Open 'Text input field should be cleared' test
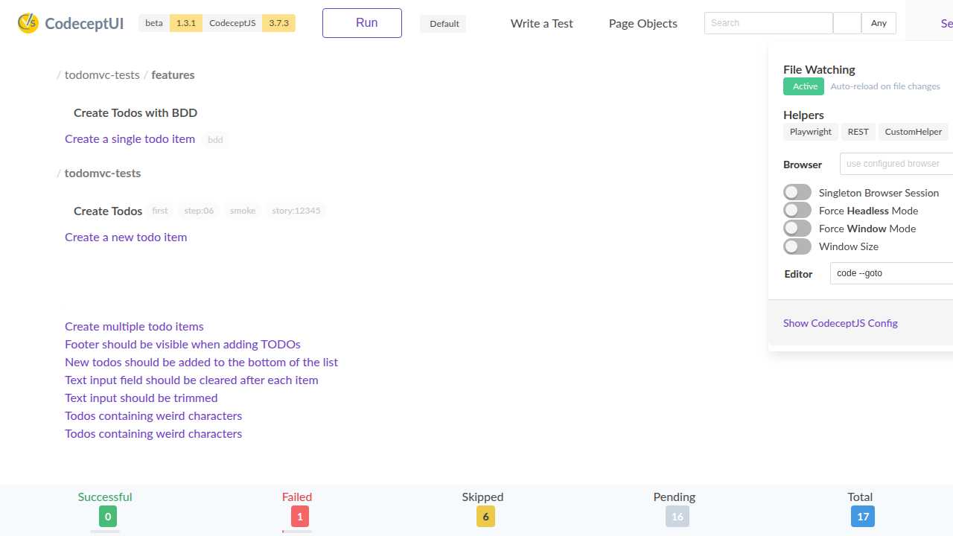Screen dimensions: 953x536 (191, 380)
